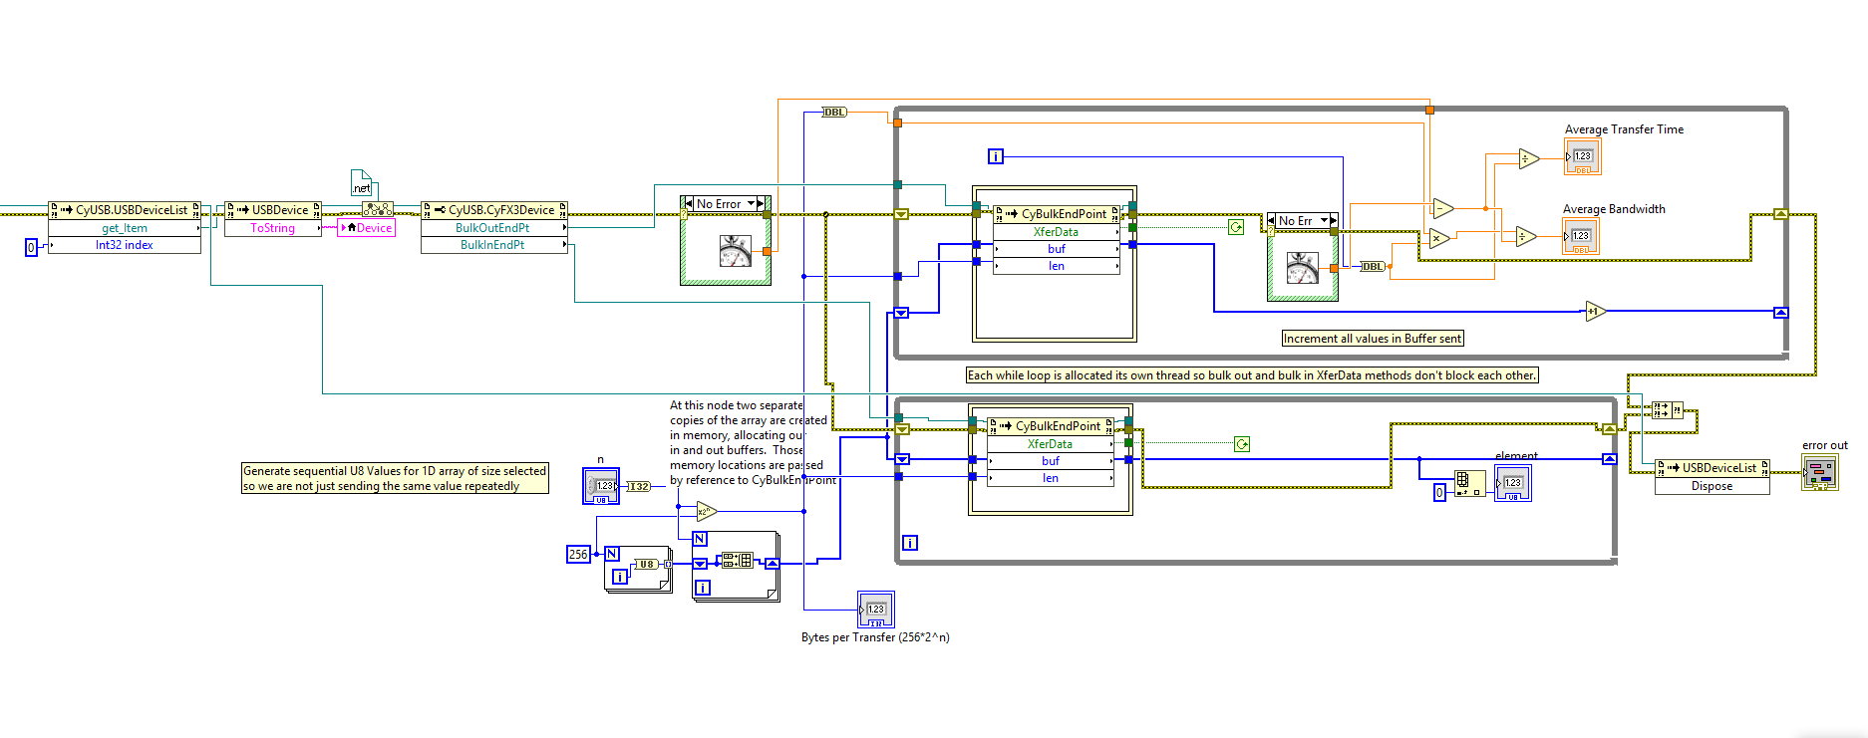Click the USBDeviceList Dispose node header
The width and height of the screenshot is (1868, 738).
1712,467
